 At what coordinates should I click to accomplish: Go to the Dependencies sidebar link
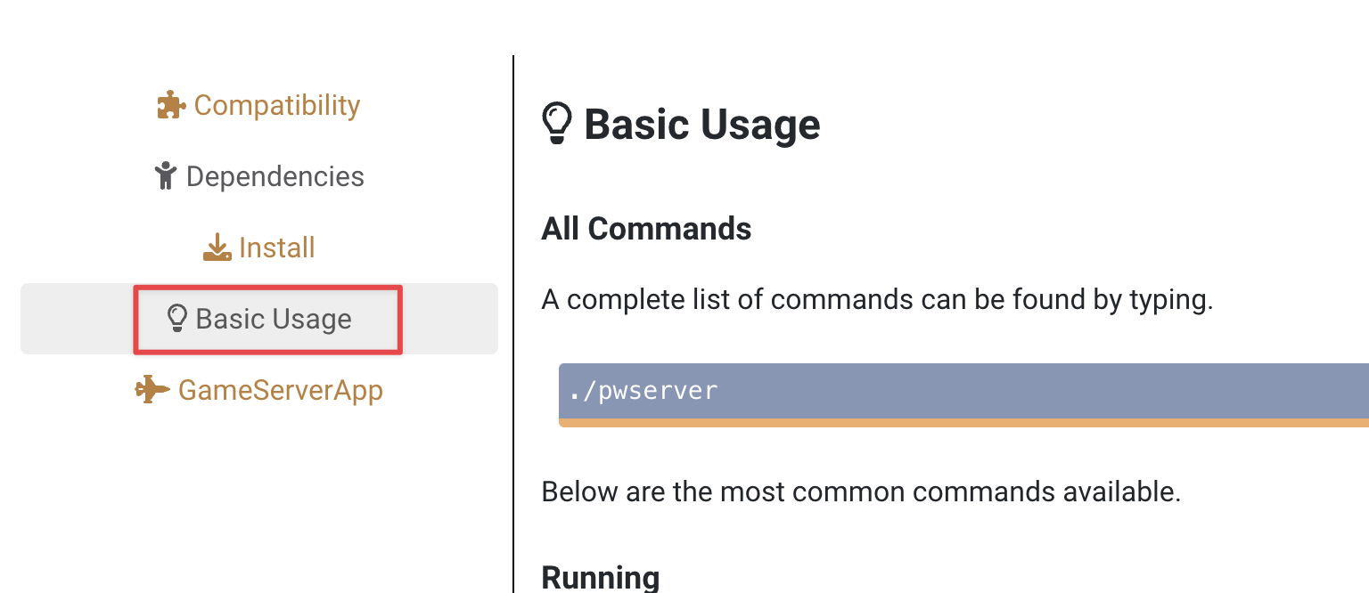click(275, 176)
